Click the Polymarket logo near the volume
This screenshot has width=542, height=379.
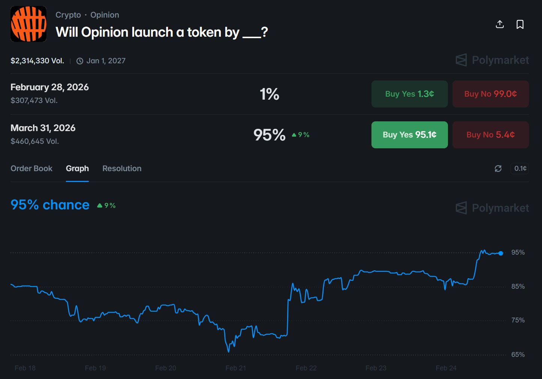tap(492, 60)
